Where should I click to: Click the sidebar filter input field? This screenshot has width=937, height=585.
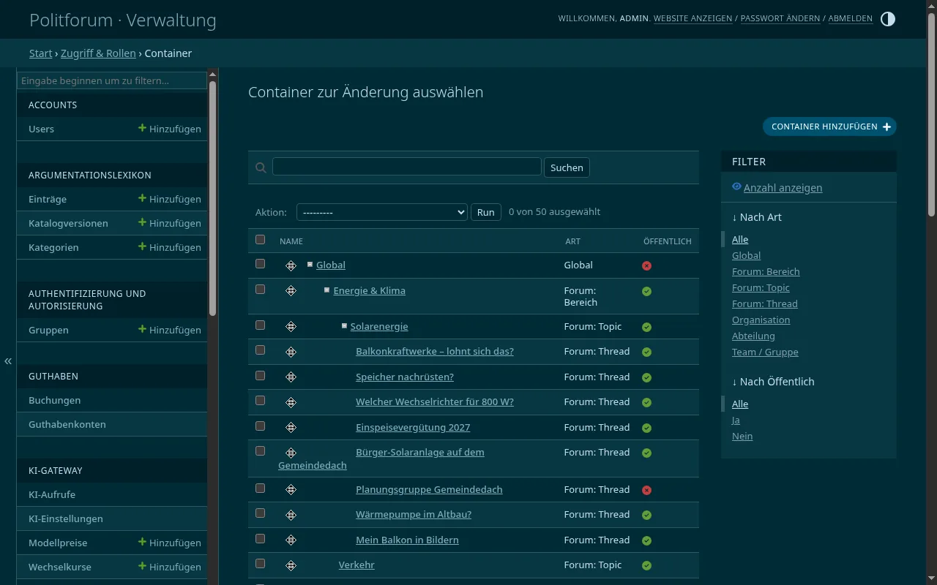pos(112,80)
